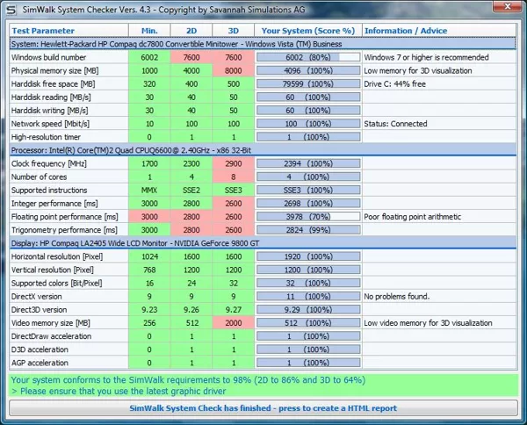Click 'Number of cores' label
This screenshot has width=527, height=425.
[x=39, y=177]
